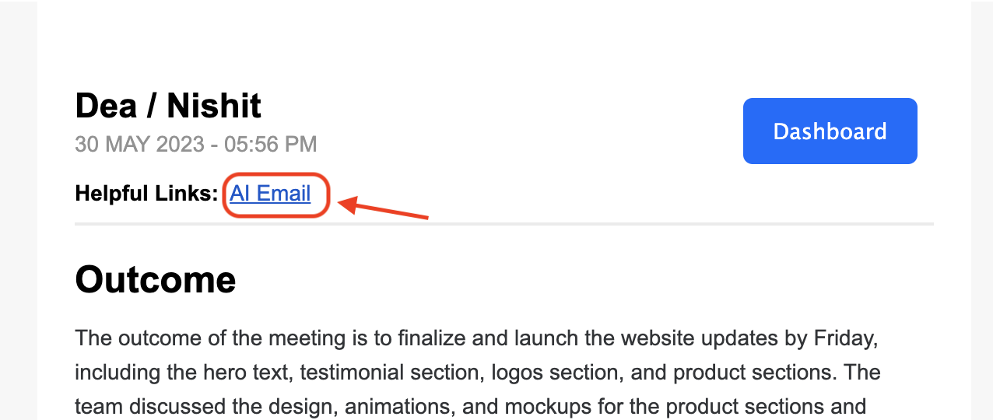Click the 30 MAY 2023 timestamp

point(196,145)
